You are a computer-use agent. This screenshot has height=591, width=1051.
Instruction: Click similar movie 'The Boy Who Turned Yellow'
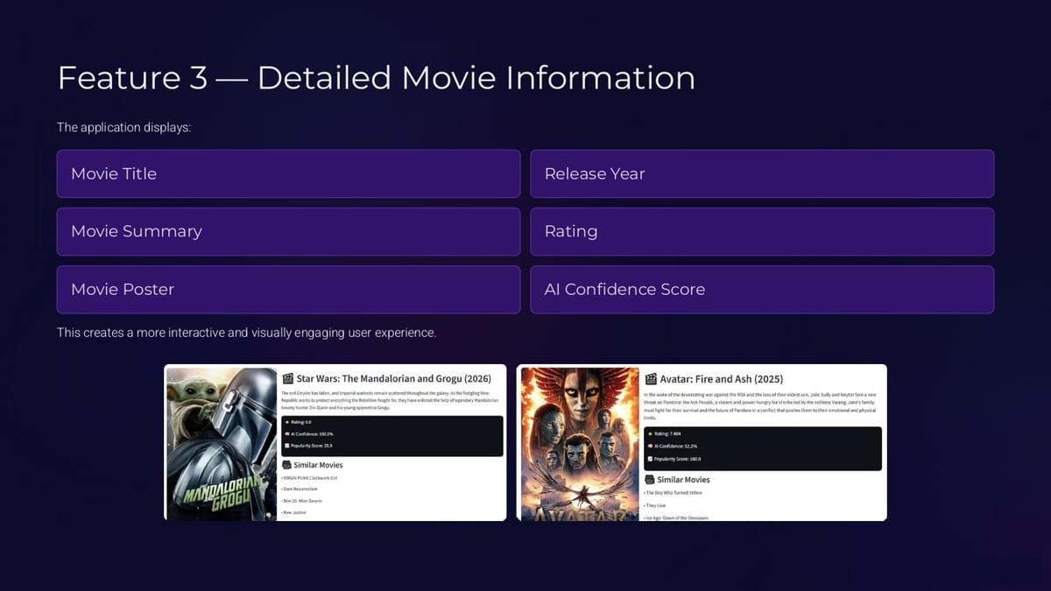673,493
